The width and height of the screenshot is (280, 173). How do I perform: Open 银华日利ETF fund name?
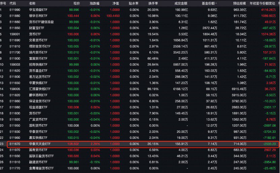tap(38, 16)
